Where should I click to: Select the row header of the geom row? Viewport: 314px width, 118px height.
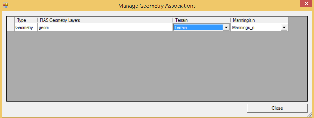11,28
